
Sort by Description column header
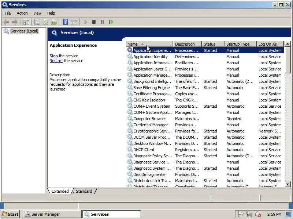188,44
